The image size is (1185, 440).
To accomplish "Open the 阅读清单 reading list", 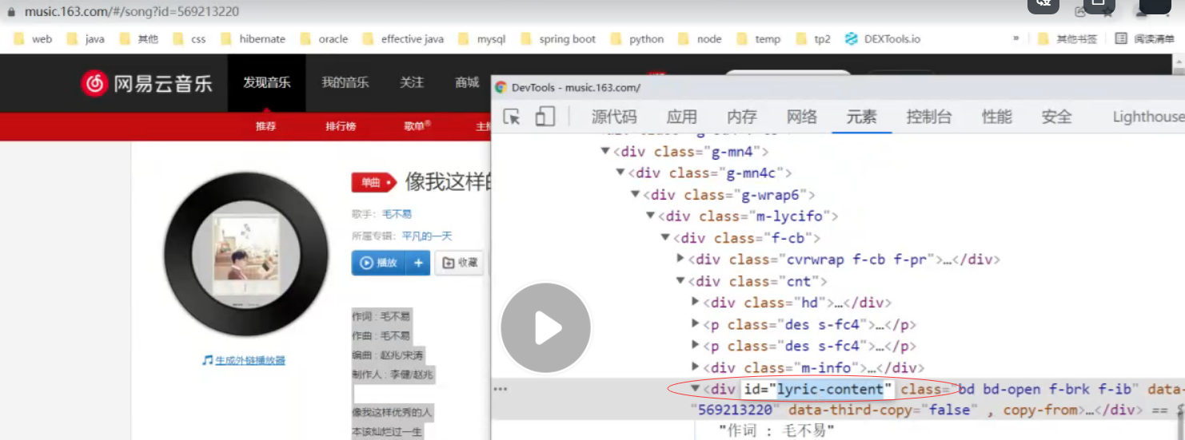I will [x=1145, y=38].
